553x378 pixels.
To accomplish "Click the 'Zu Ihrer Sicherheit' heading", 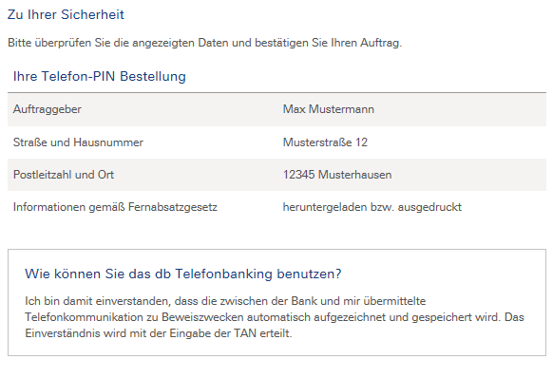I will tap(66, 15).
